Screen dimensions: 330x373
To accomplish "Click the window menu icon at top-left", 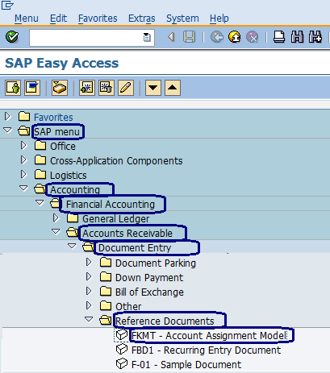I will 7,5.
